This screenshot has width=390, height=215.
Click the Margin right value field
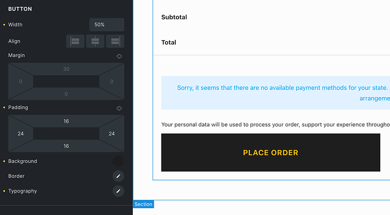[112, 81]
